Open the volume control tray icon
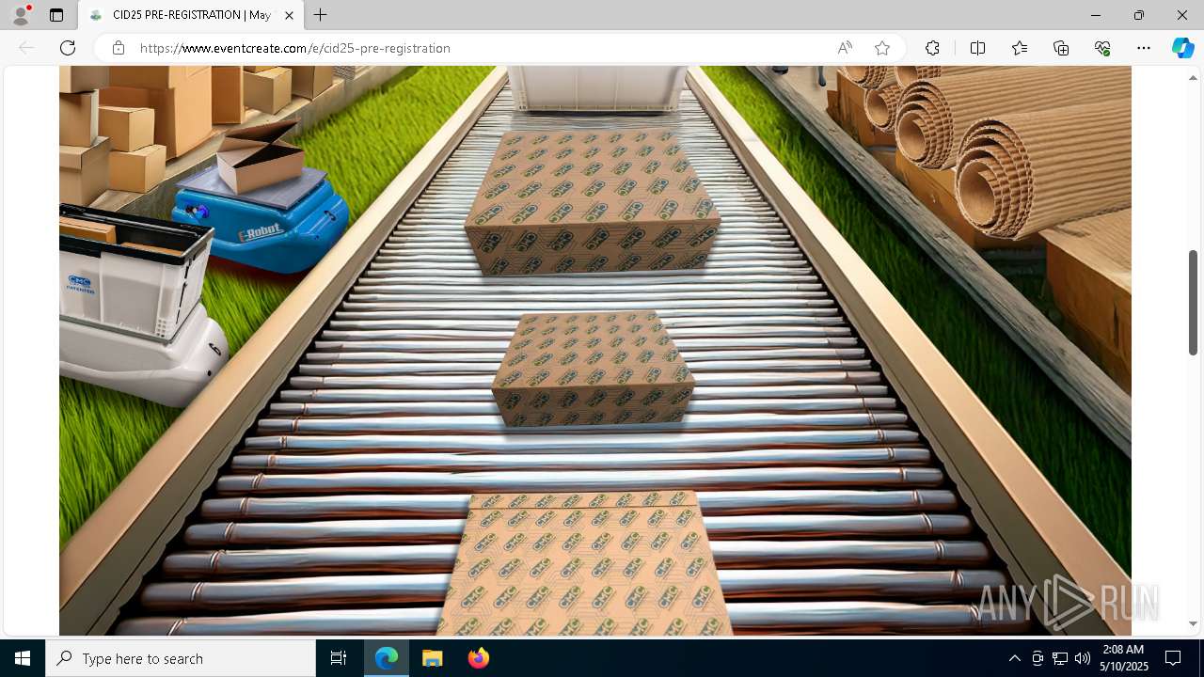 [1083, 658]
